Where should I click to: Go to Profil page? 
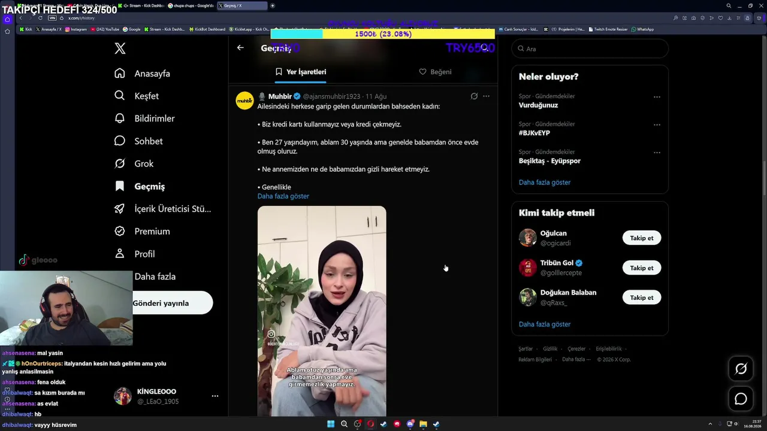pyautogui.click(x=135, y=254)
